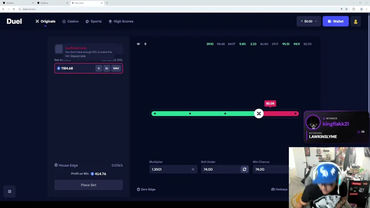Open the user profile icon
Screen dimensions: 370x208
pos(356,22)
